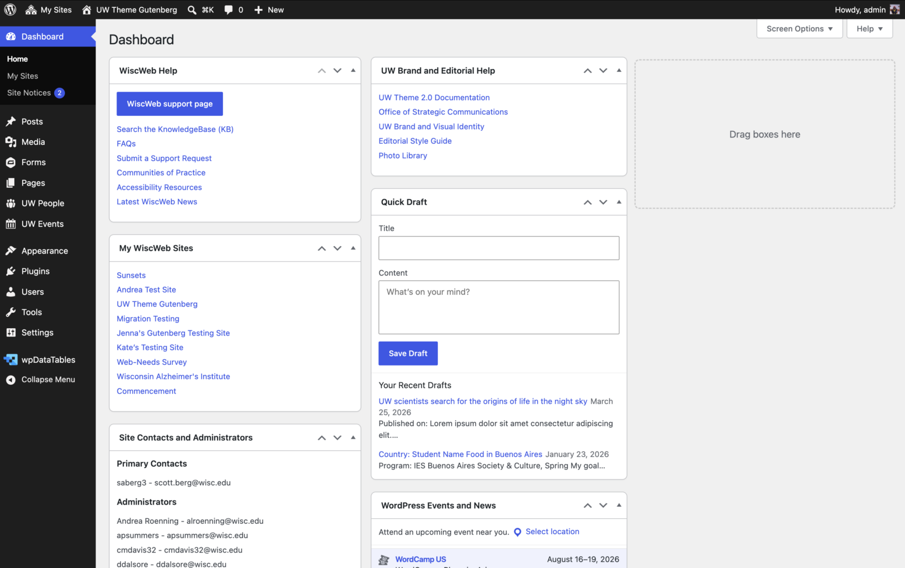Image resolution: width=905 pixels, height=568 pixels.
Task: Click the Tools wrench icon
Action: pos(11,312)
